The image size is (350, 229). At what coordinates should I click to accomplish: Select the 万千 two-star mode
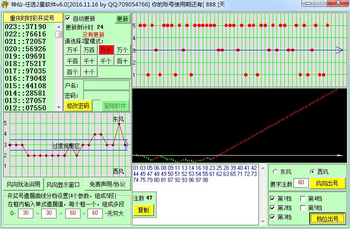pos(73,50)
